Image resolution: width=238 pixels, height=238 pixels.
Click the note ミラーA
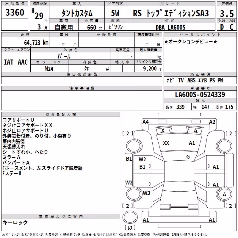coord(11,157)
